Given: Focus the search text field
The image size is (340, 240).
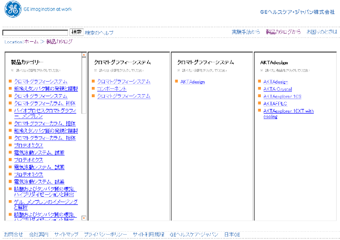Looking at the screenshot, I should pos(35,33).
